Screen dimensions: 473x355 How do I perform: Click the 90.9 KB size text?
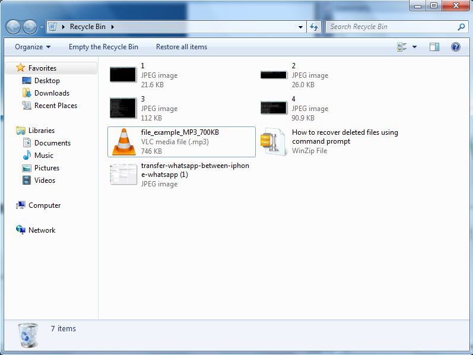coord(303,118)
